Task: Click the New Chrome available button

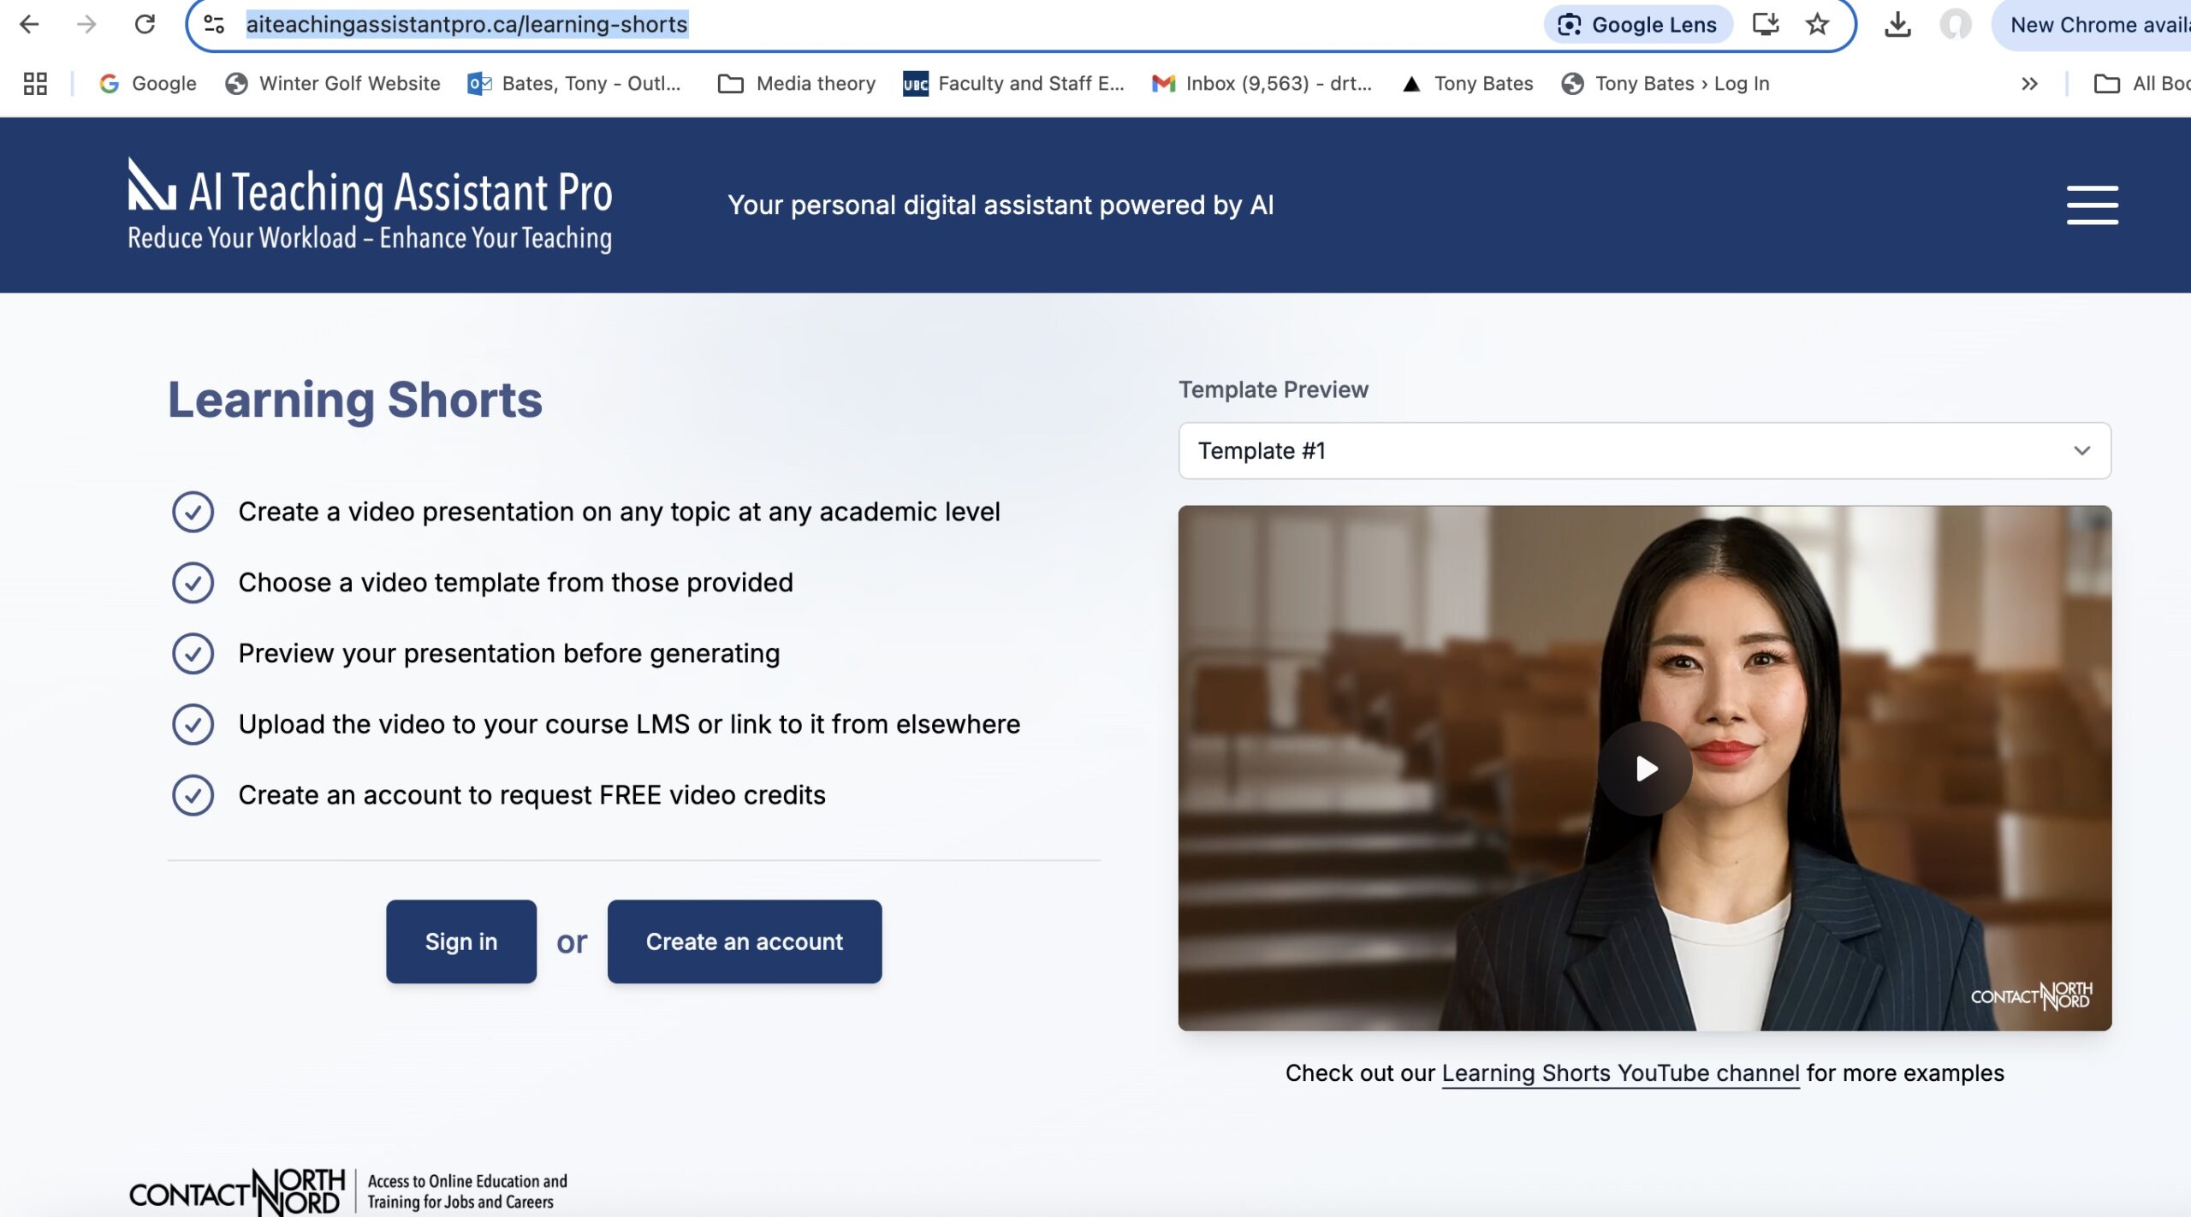Action: (2093, 24)
